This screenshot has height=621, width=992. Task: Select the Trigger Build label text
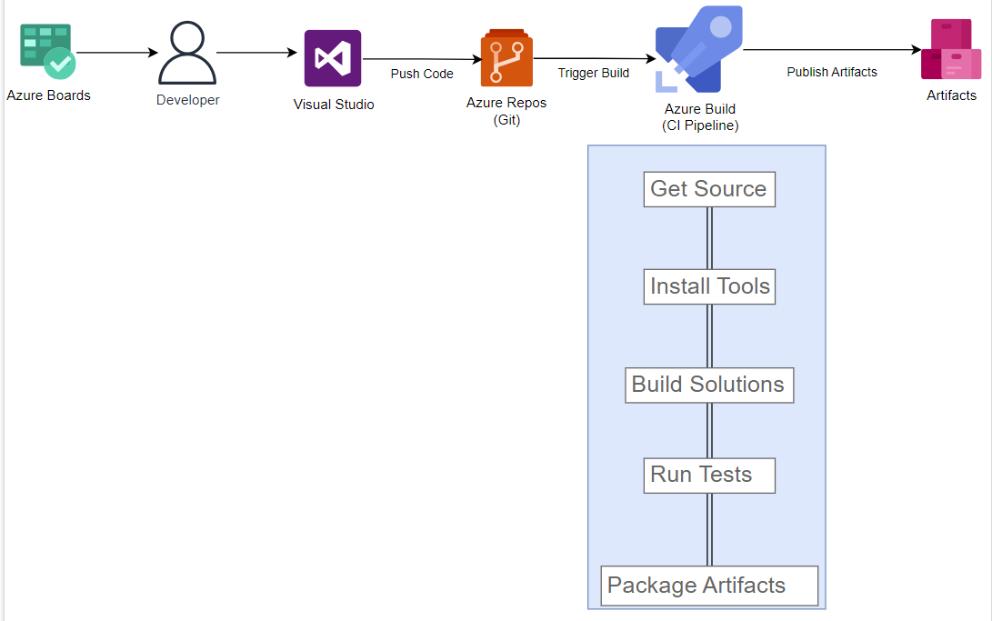click(x=594, y=73)
